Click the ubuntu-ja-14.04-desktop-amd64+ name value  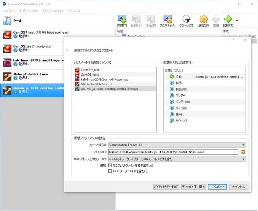point(218,77)
